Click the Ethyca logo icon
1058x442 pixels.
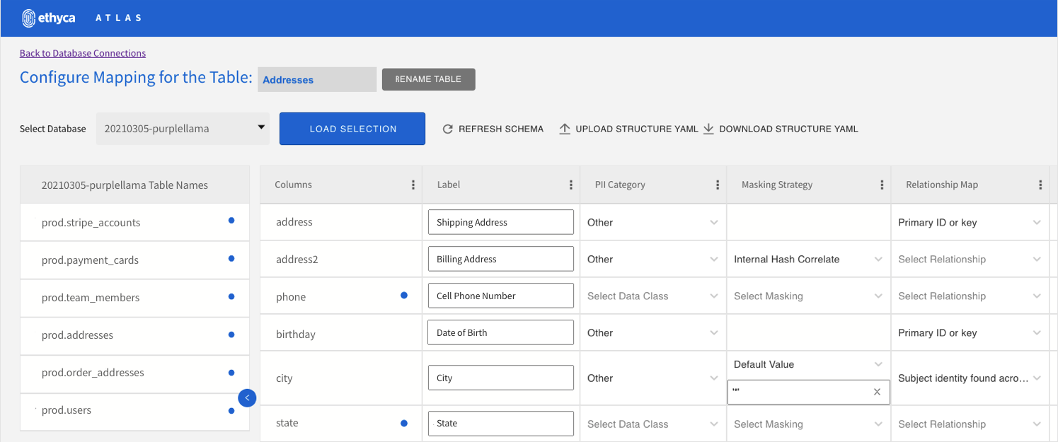[x=28, y=18]
